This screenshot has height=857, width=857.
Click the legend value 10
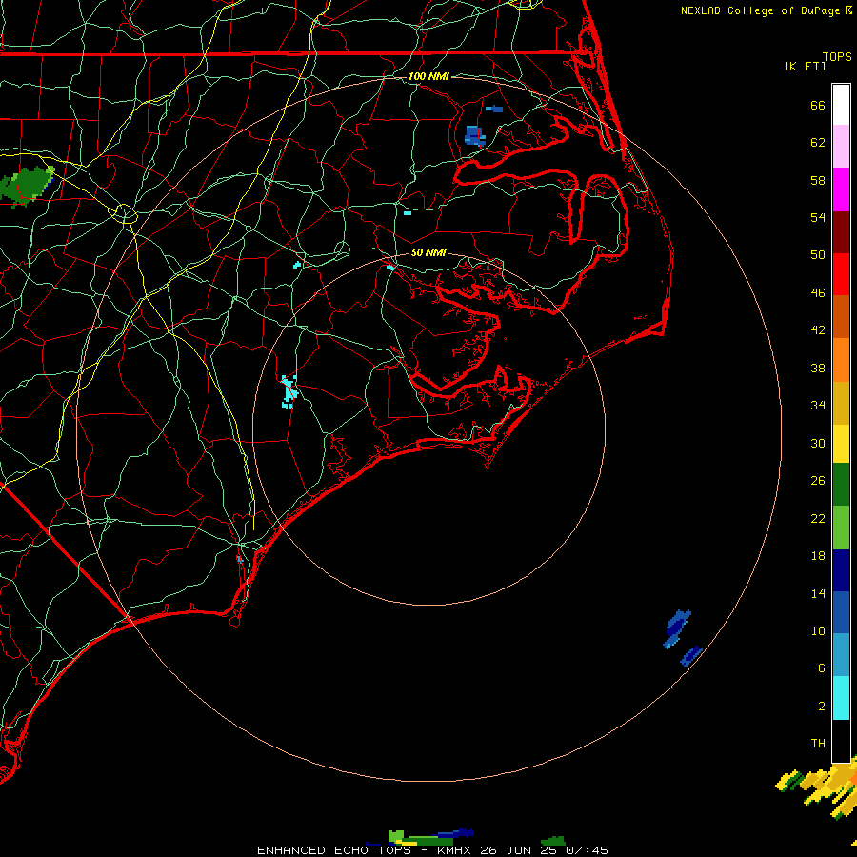coord(818,630)
